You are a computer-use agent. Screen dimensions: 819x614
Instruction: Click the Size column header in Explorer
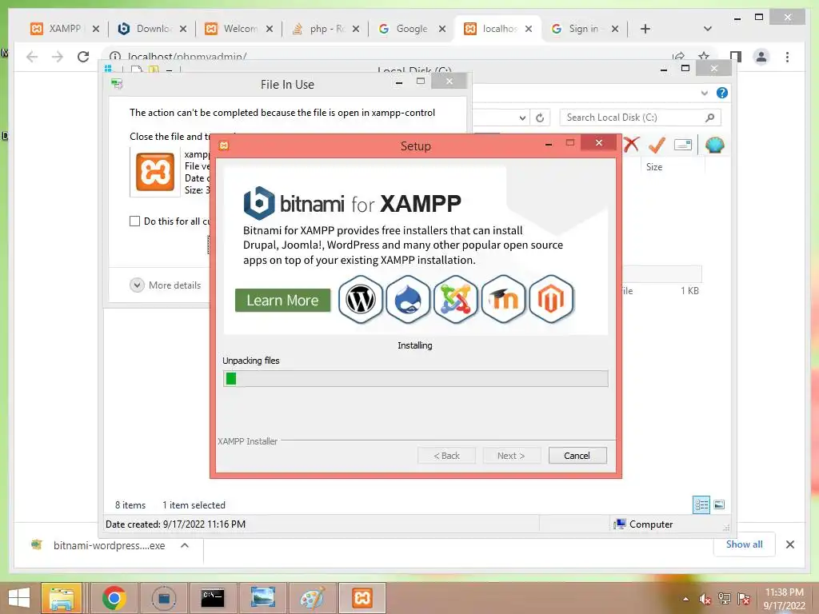click(653, 166)
